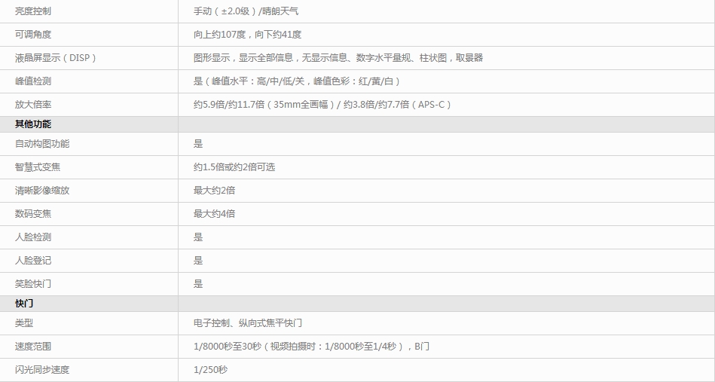Click the 峰值检测 row label
This screenshot has width=715, height=382.
click(x=33, y=81)
